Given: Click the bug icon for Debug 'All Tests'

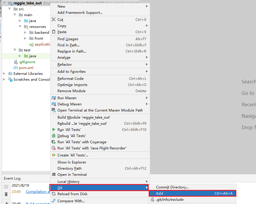Looking at the screenshot, I should pyautogui.click(x=54, y=136).
